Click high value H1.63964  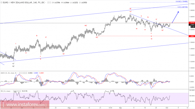(x=65, y=2)
